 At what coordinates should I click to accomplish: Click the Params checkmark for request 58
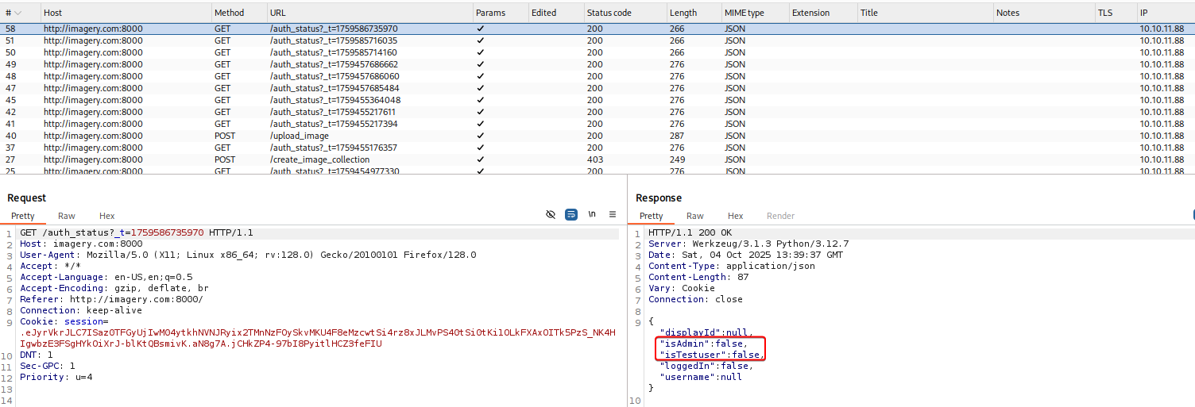(x=479, y=29)
